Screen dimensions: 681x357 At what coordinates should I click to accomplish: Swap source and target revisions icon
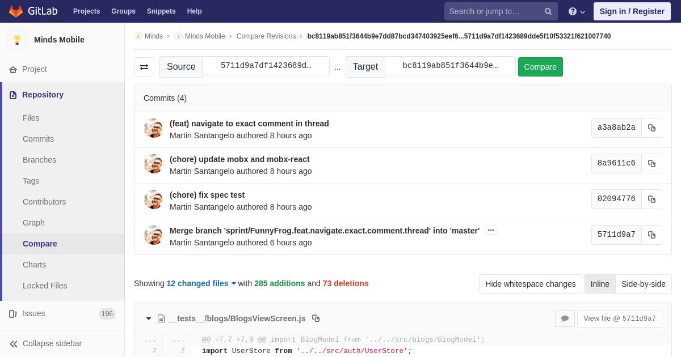(144, 67)
